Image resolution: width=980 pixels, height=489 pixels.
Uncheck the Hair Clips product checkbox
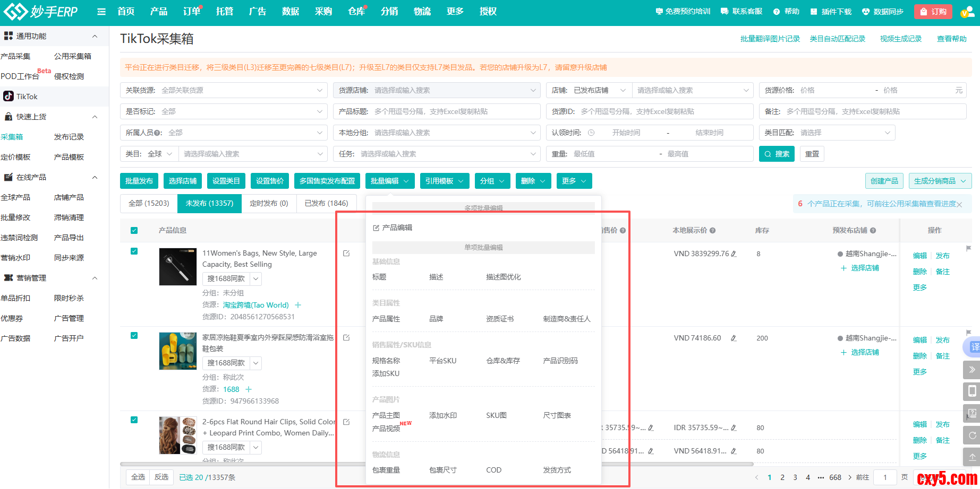(x=134, y=420)
